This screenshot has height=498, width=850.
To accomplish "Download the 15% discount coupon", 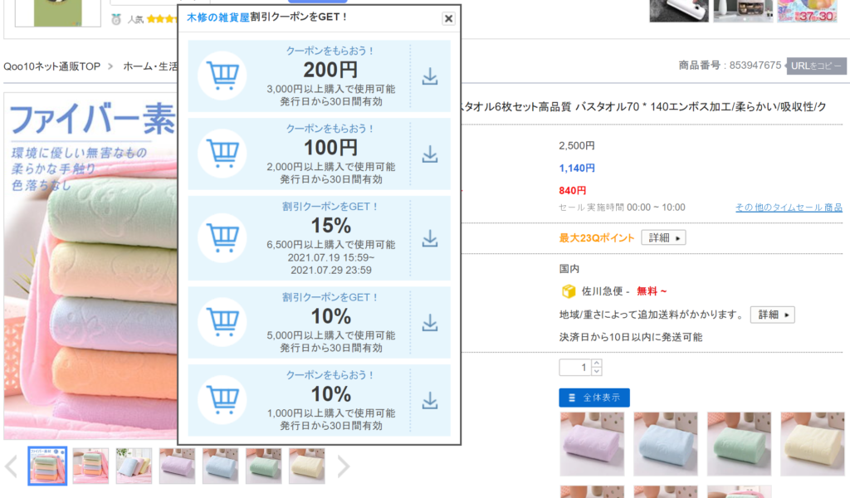I will pos(430,238).
